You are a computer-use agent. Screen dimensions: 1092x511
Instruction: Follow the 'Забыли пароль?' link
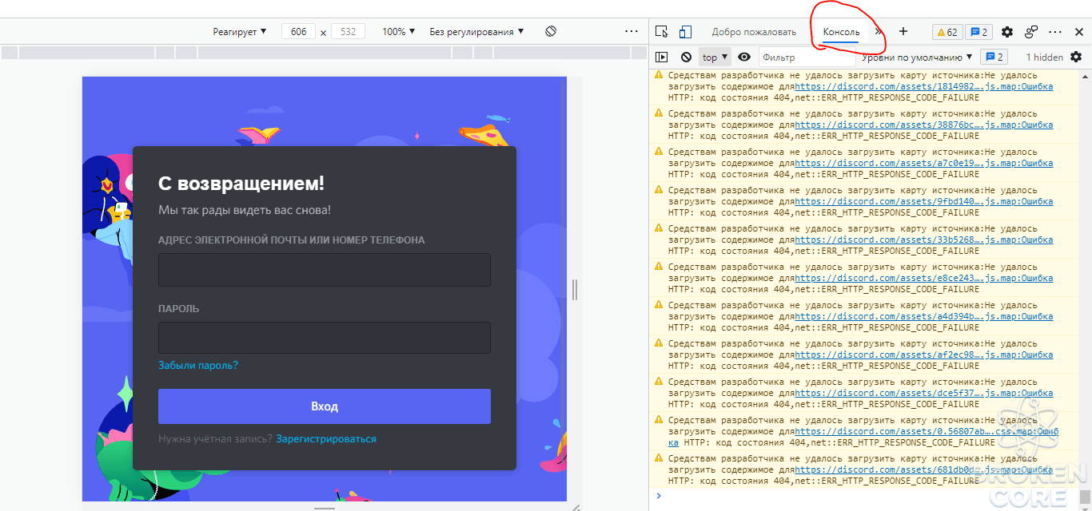tap(198, 365)
